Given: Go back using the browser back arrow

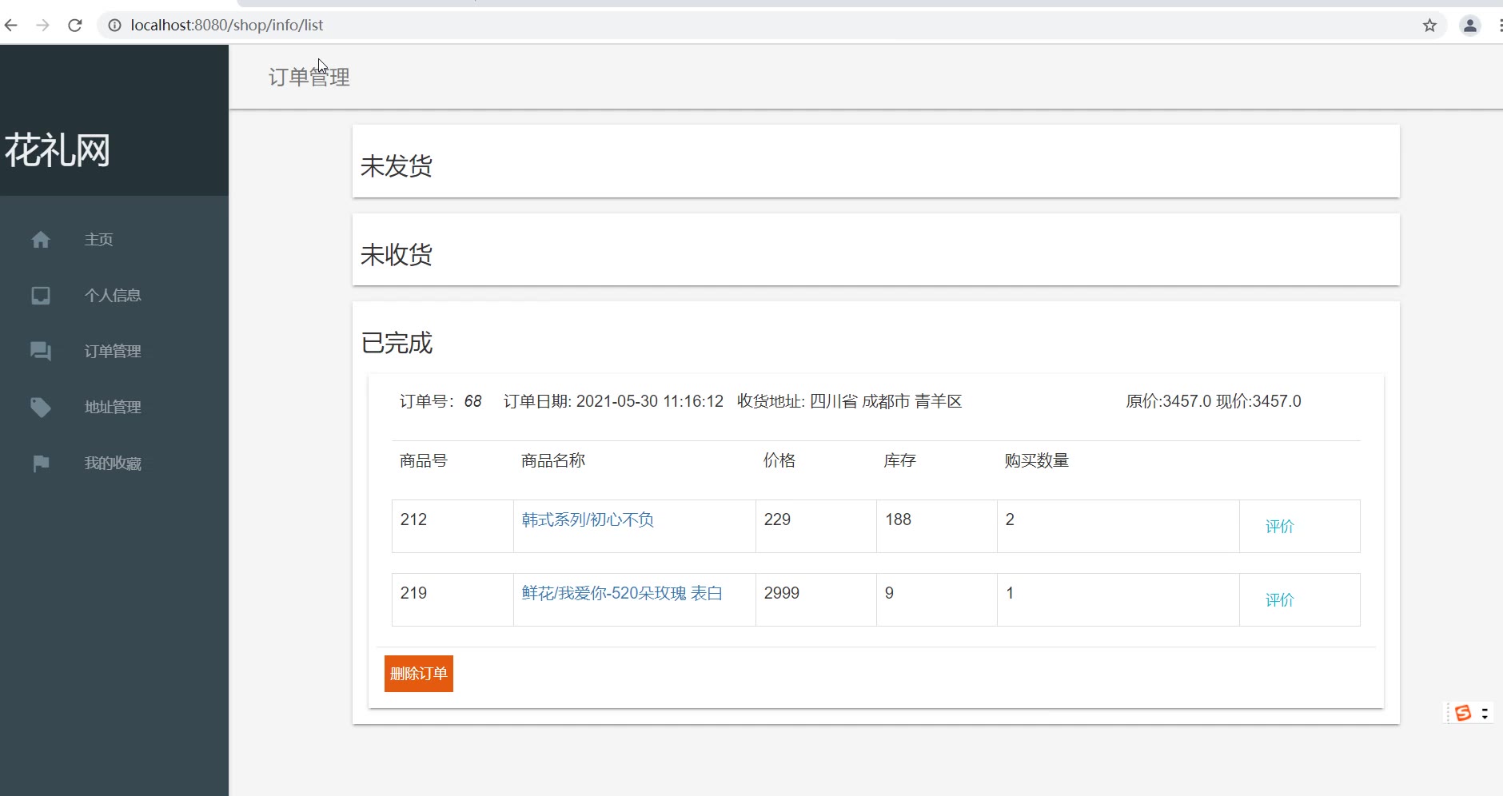Looking at the screenshot, I should (11, 26).
